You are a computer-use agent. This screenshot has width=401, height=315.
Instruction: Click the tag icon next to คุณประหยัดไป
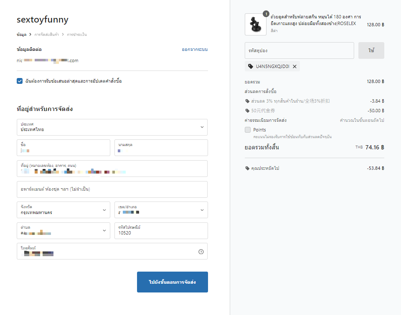coord(248,168)
